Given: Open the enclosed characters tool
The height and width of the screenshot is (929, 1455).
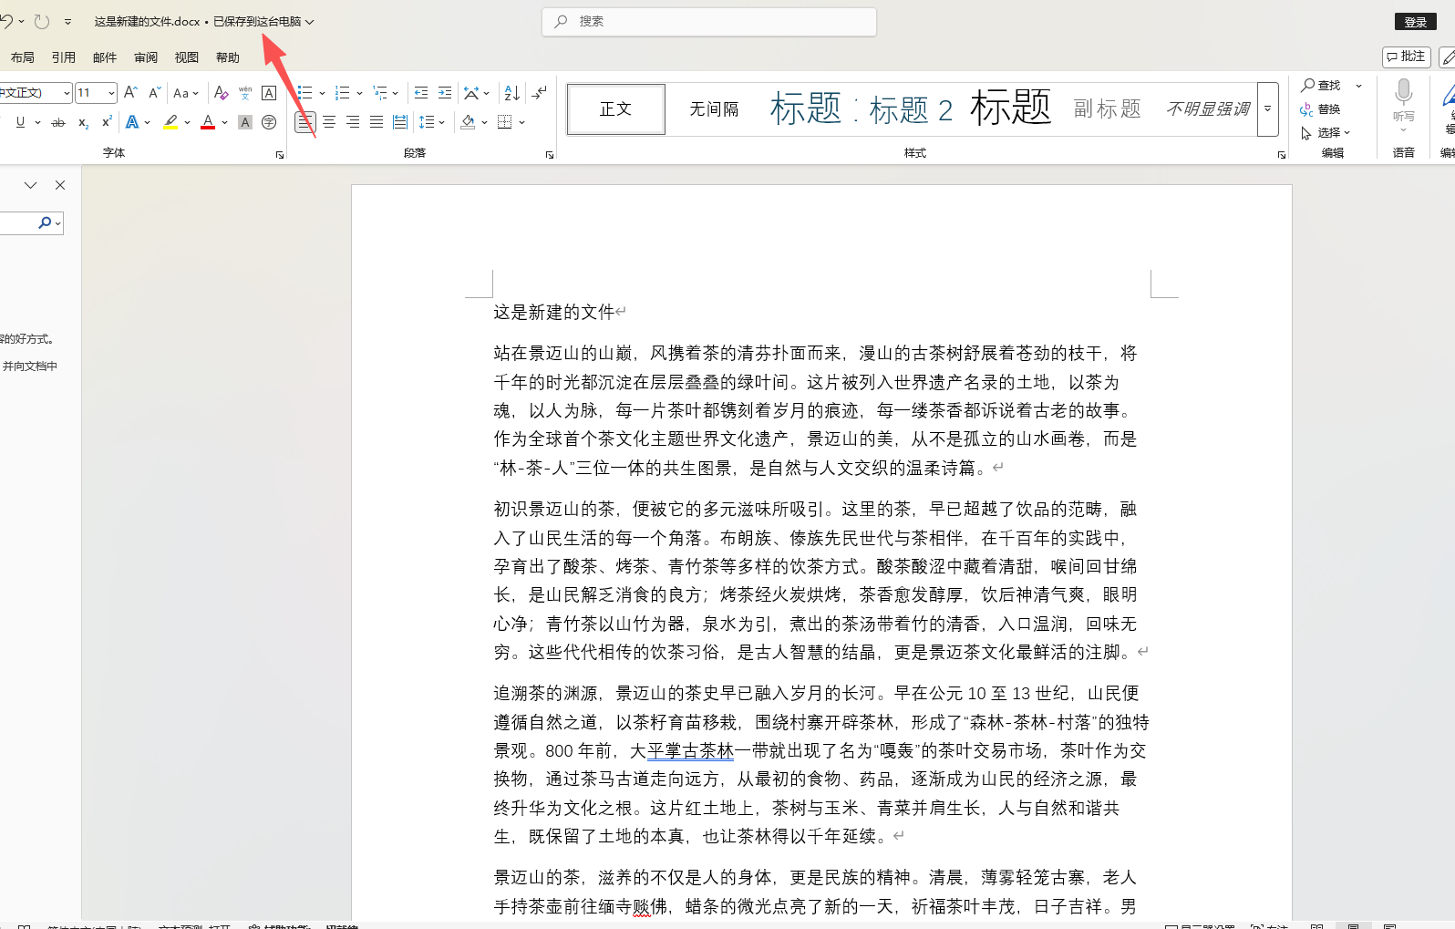Looking at the screenshot, I should click(269, 122).
